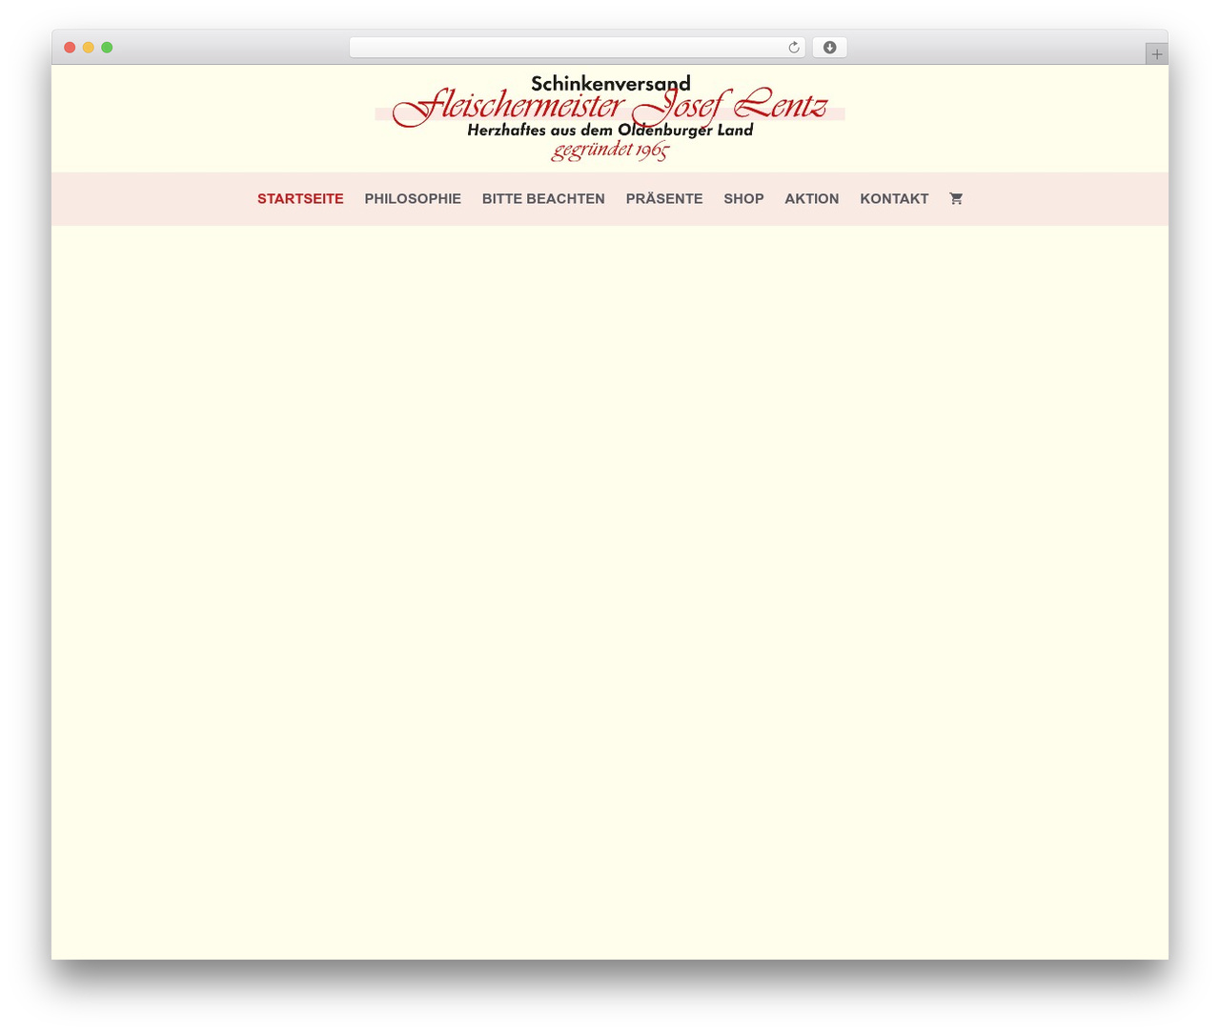Viewport: 1220px width, 1033px height.
Task: Open a new tab with the plus icon
Action: (x=1156, y=54)
